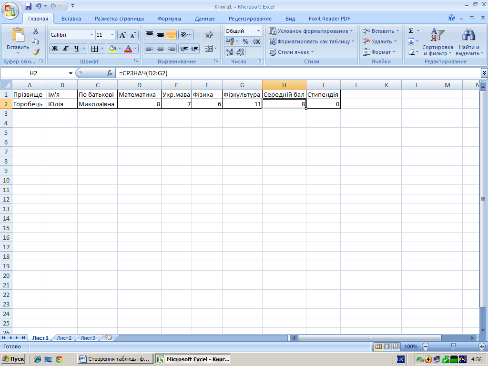Screen dimensions: 488x366
Task: Click the Insert Function fx icon
Action: 110,73
